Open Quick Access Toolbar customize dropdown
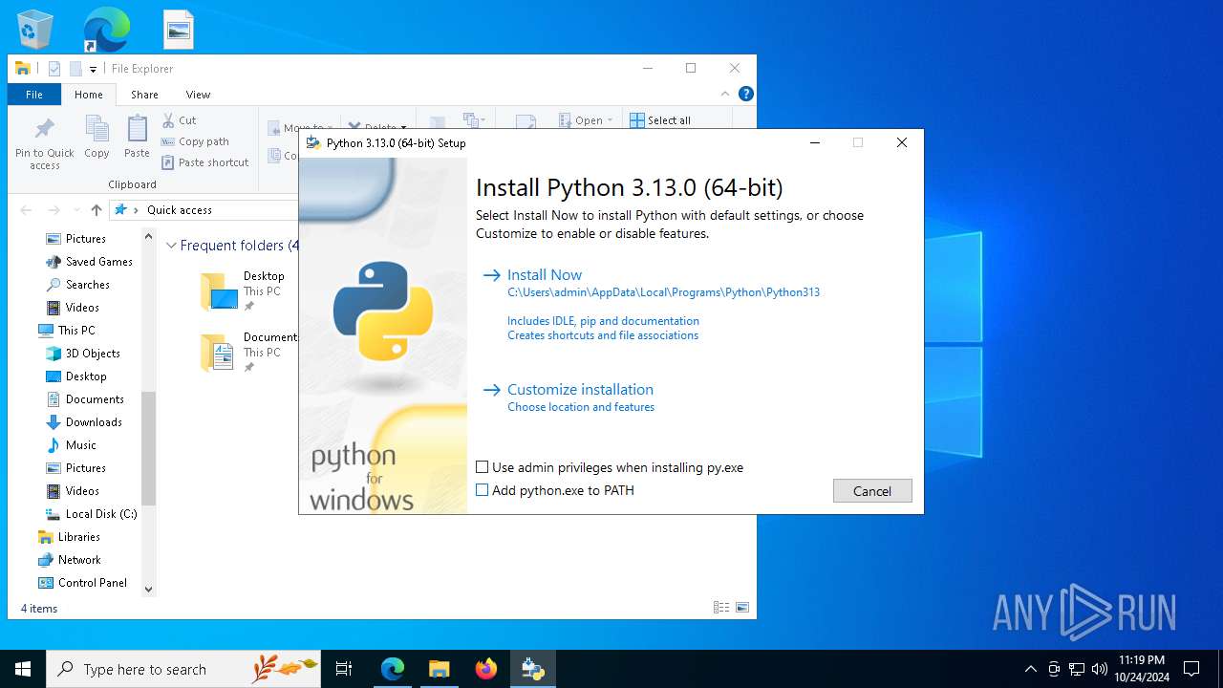The height and width of the screenshot is (688, 1223). click(93, 69)
